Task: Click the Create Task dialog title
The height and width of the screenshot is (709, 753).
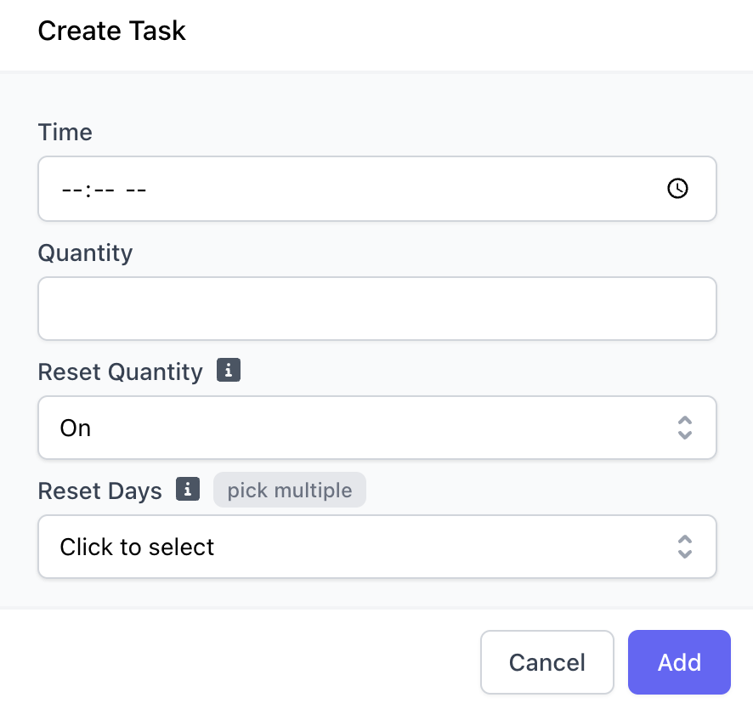Action: pos(111,31)
